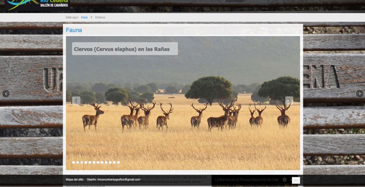Show the previous slide in the Fauna slideshow

[x=76, y=100]
